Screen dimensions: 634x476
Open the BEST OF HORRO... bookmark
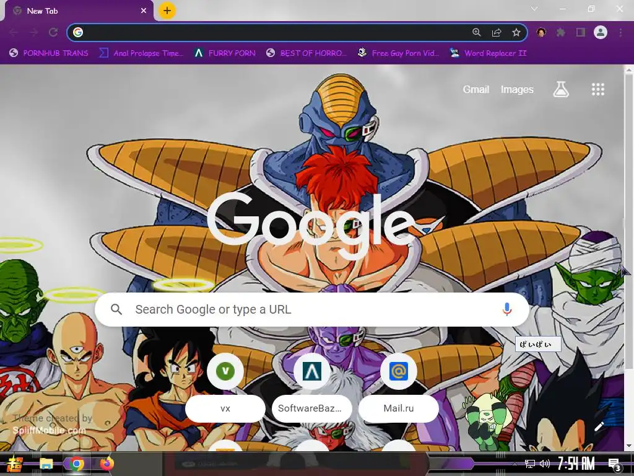[x=306, y=53]
